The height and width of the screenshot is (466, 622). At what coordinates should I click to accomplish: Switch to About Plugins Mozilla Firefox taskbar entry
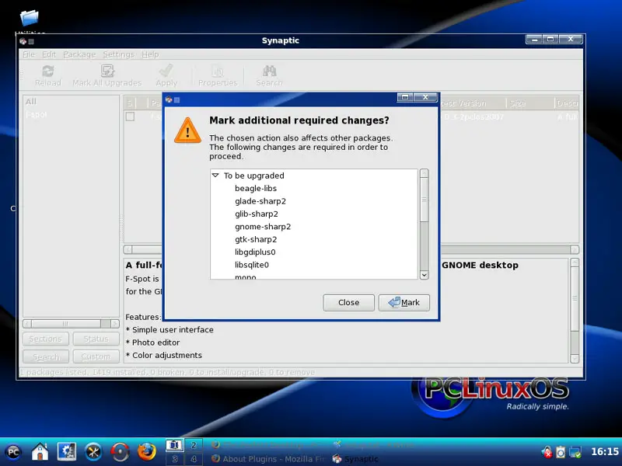(x=267, y=459)
